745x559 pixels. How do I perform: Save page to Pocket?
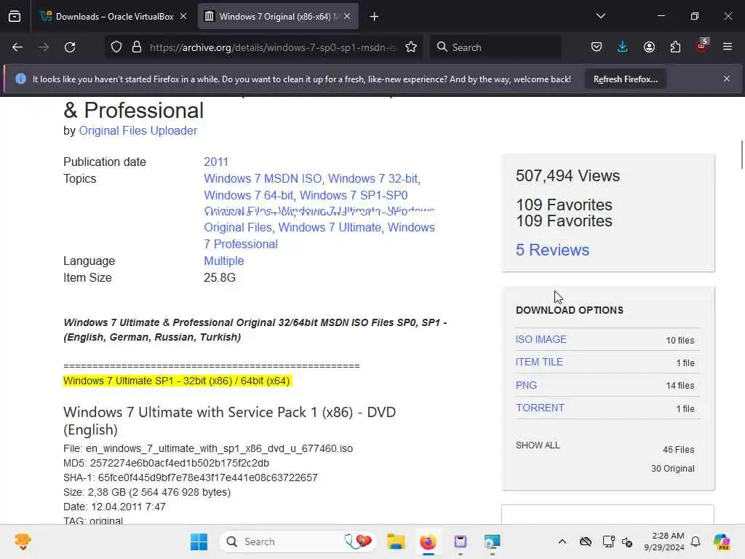point(597,47)
